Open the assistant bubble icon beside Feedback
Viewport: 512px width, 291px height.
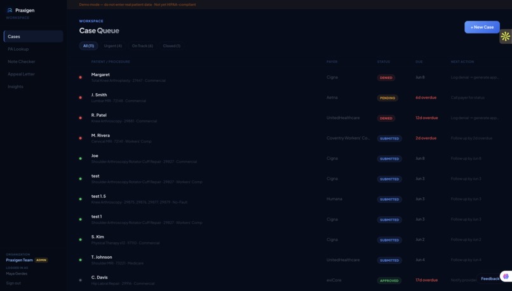[506, 276]
